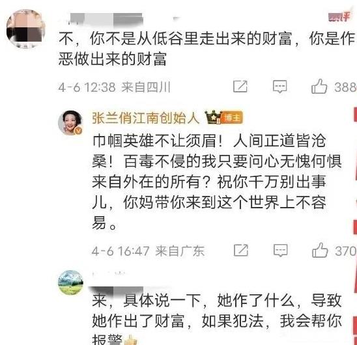357x345 pixels.
Task: Reply to the 张兰俏江南创始人 comment
Action: [x=280, y=251]
